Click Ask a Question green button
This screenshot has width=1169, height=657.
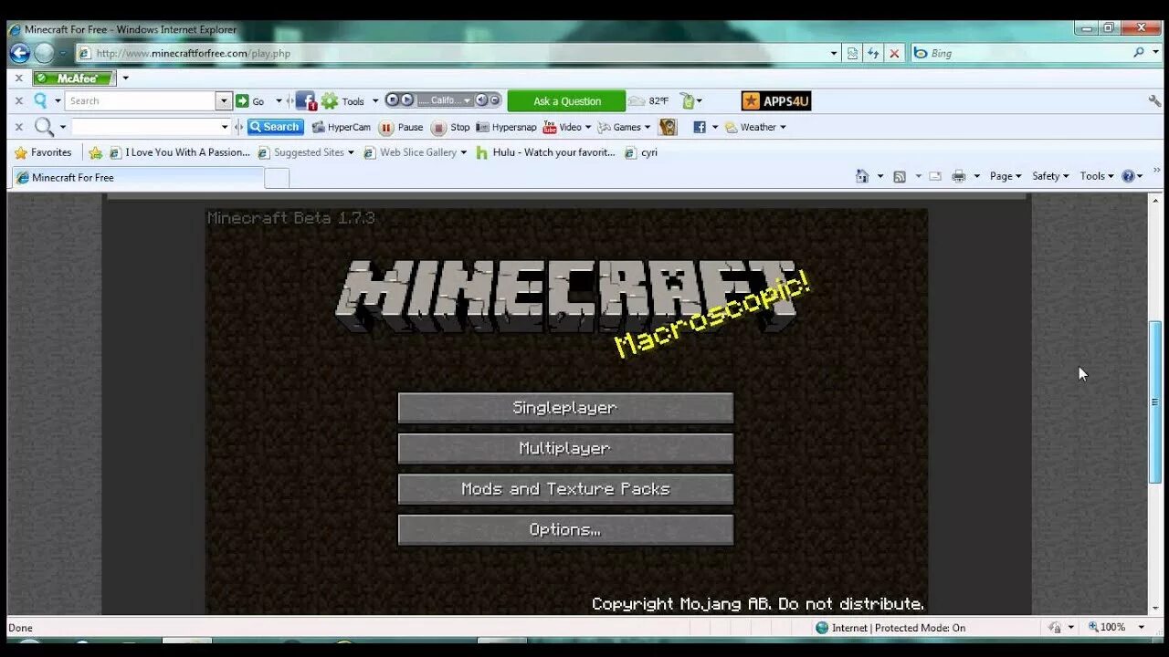[x=567, y=101]
